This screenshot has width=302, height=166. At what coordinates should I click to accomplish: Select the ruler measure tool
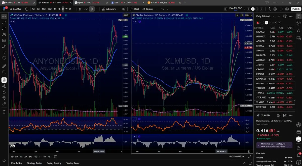4,66
